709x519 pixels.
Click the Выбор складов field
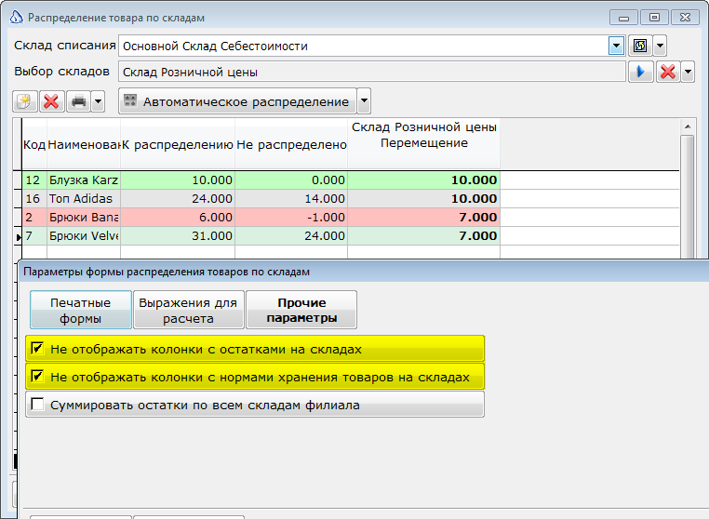click(x=372, y=72)
